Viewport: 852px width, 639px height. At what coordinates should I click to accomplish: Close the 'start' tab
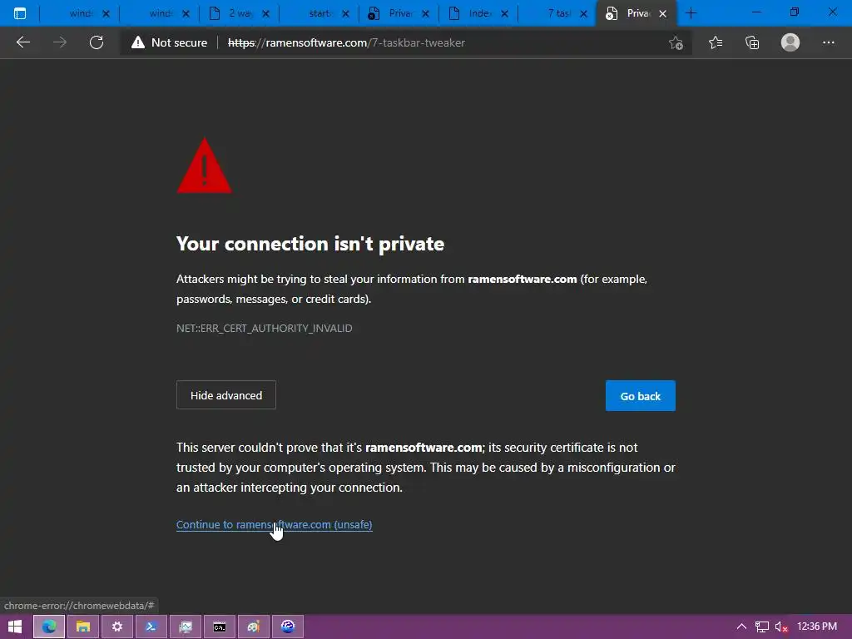coord(345,13)
